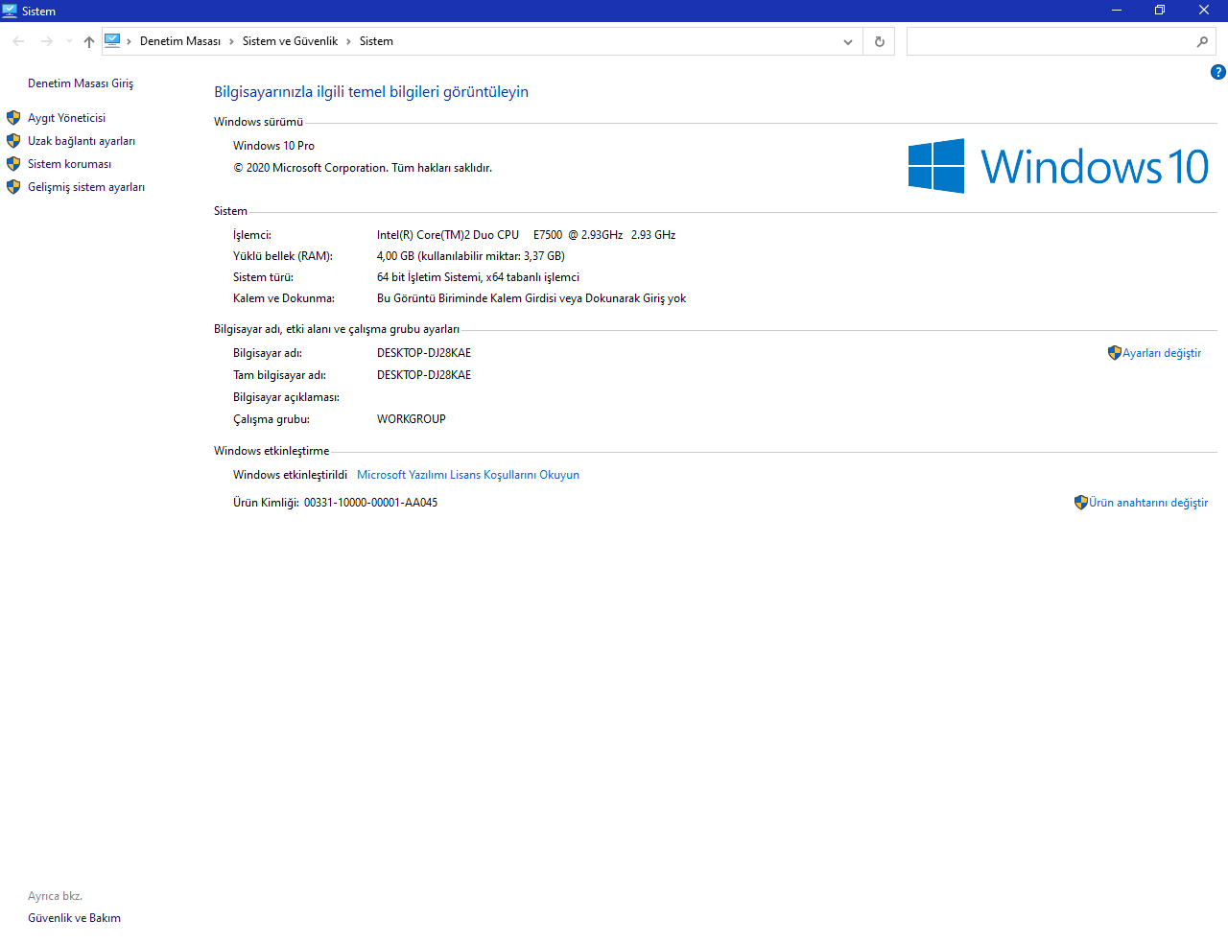Open the recent locations dropdown arrow
The image size is (1228, 944).
69,41
